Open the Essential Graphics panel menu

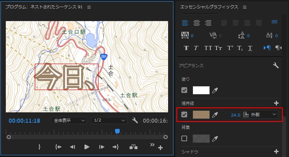click(x=245, y=7)
